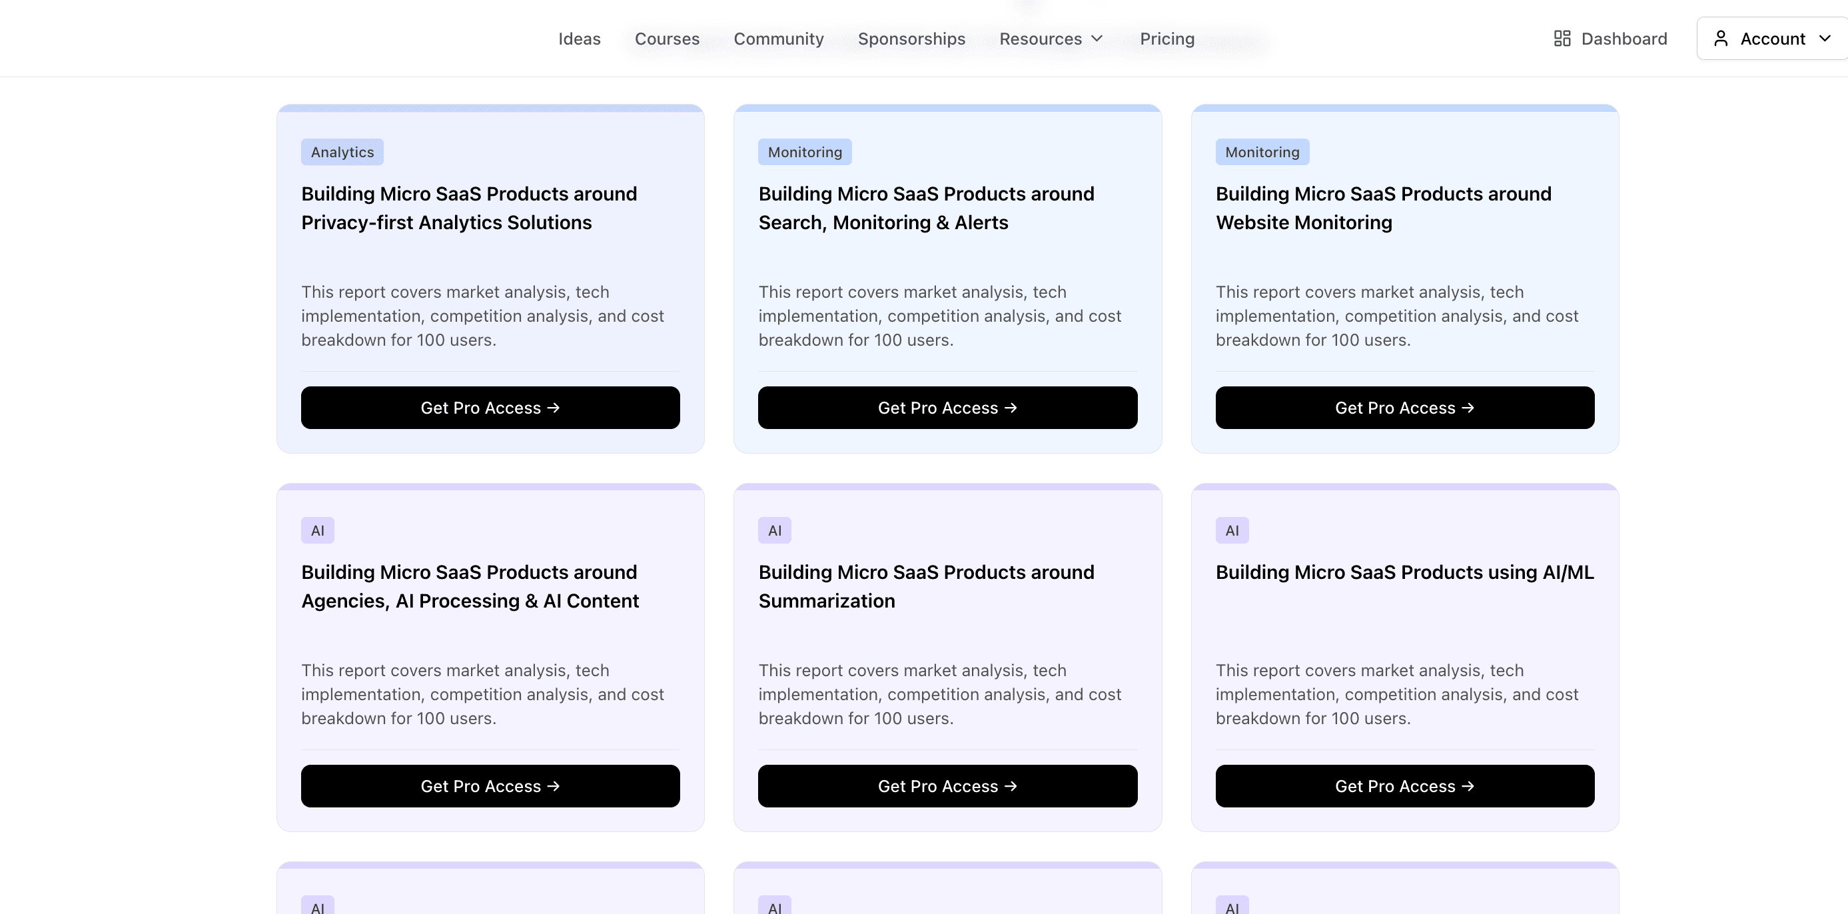Get Pro Access for the AI/ML report
The width and height of the screenshot is (1848, 914).
1404,785
